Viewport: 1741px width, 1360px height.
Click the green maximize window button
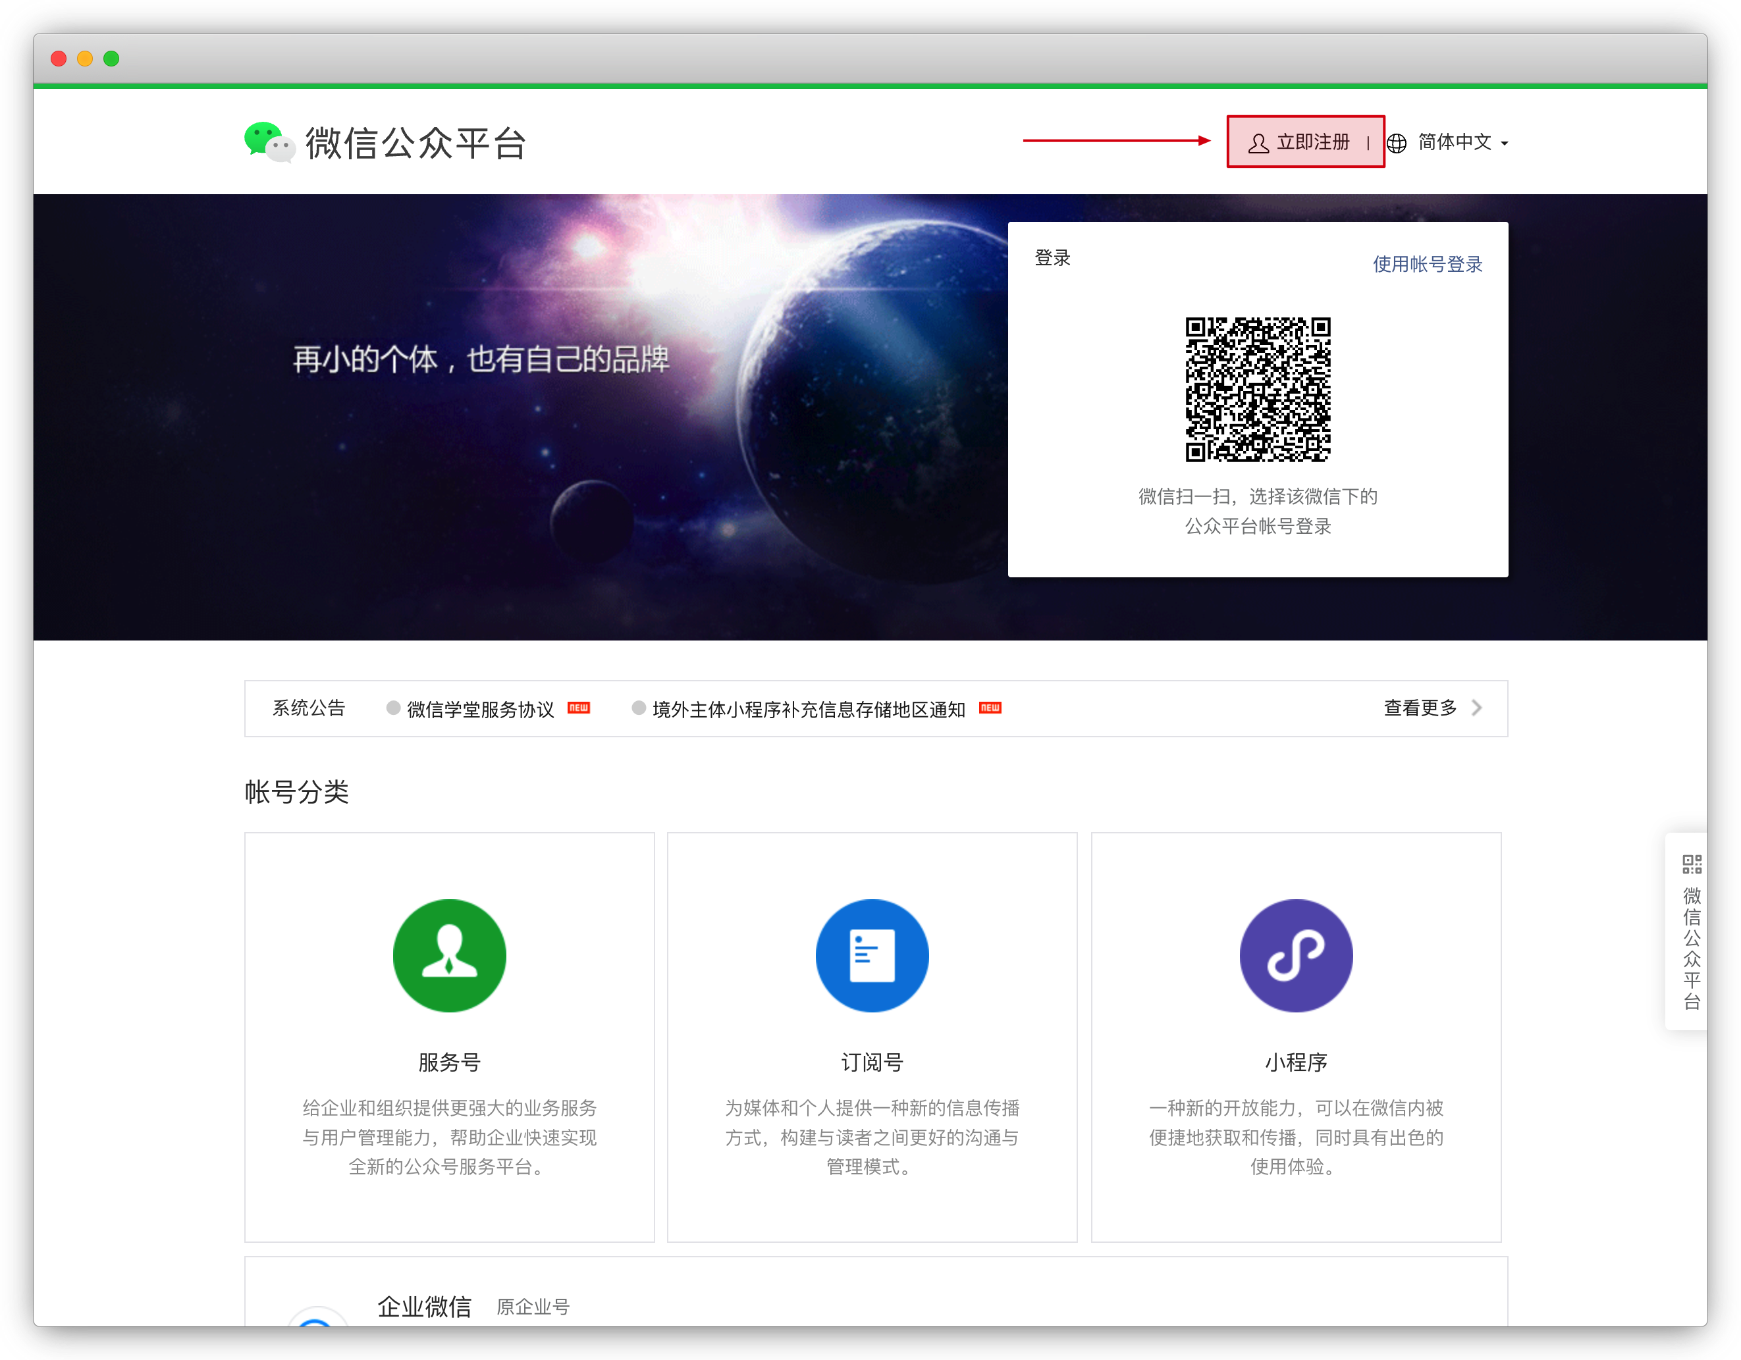(x=111, y=58)
